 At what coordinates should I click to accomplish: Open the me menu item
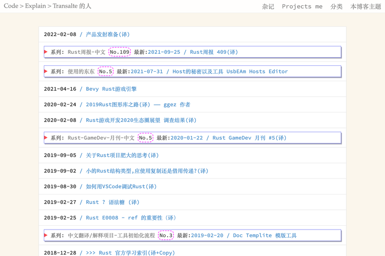click(319, 6)
